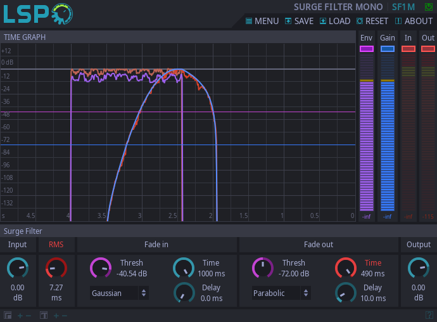Click Parabolic combo box stepper arrows
Screen dimensions: 437x322
pyautogui.click(x=306, y=293)
